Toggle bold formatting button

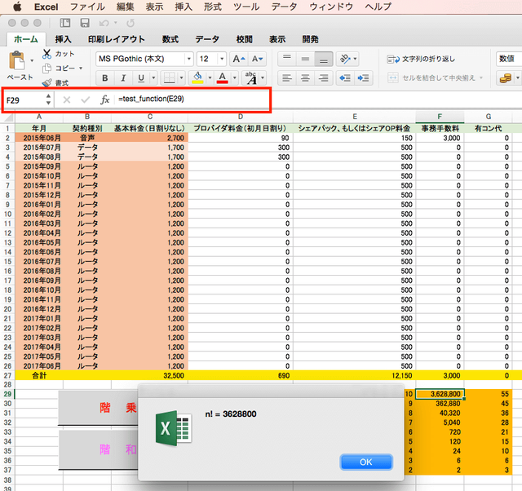pos(105,78)
